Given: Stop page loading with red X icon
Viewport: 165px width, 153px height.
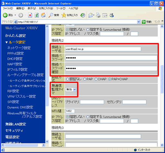Looking at the screenshot, I should [x=30, y=15].
